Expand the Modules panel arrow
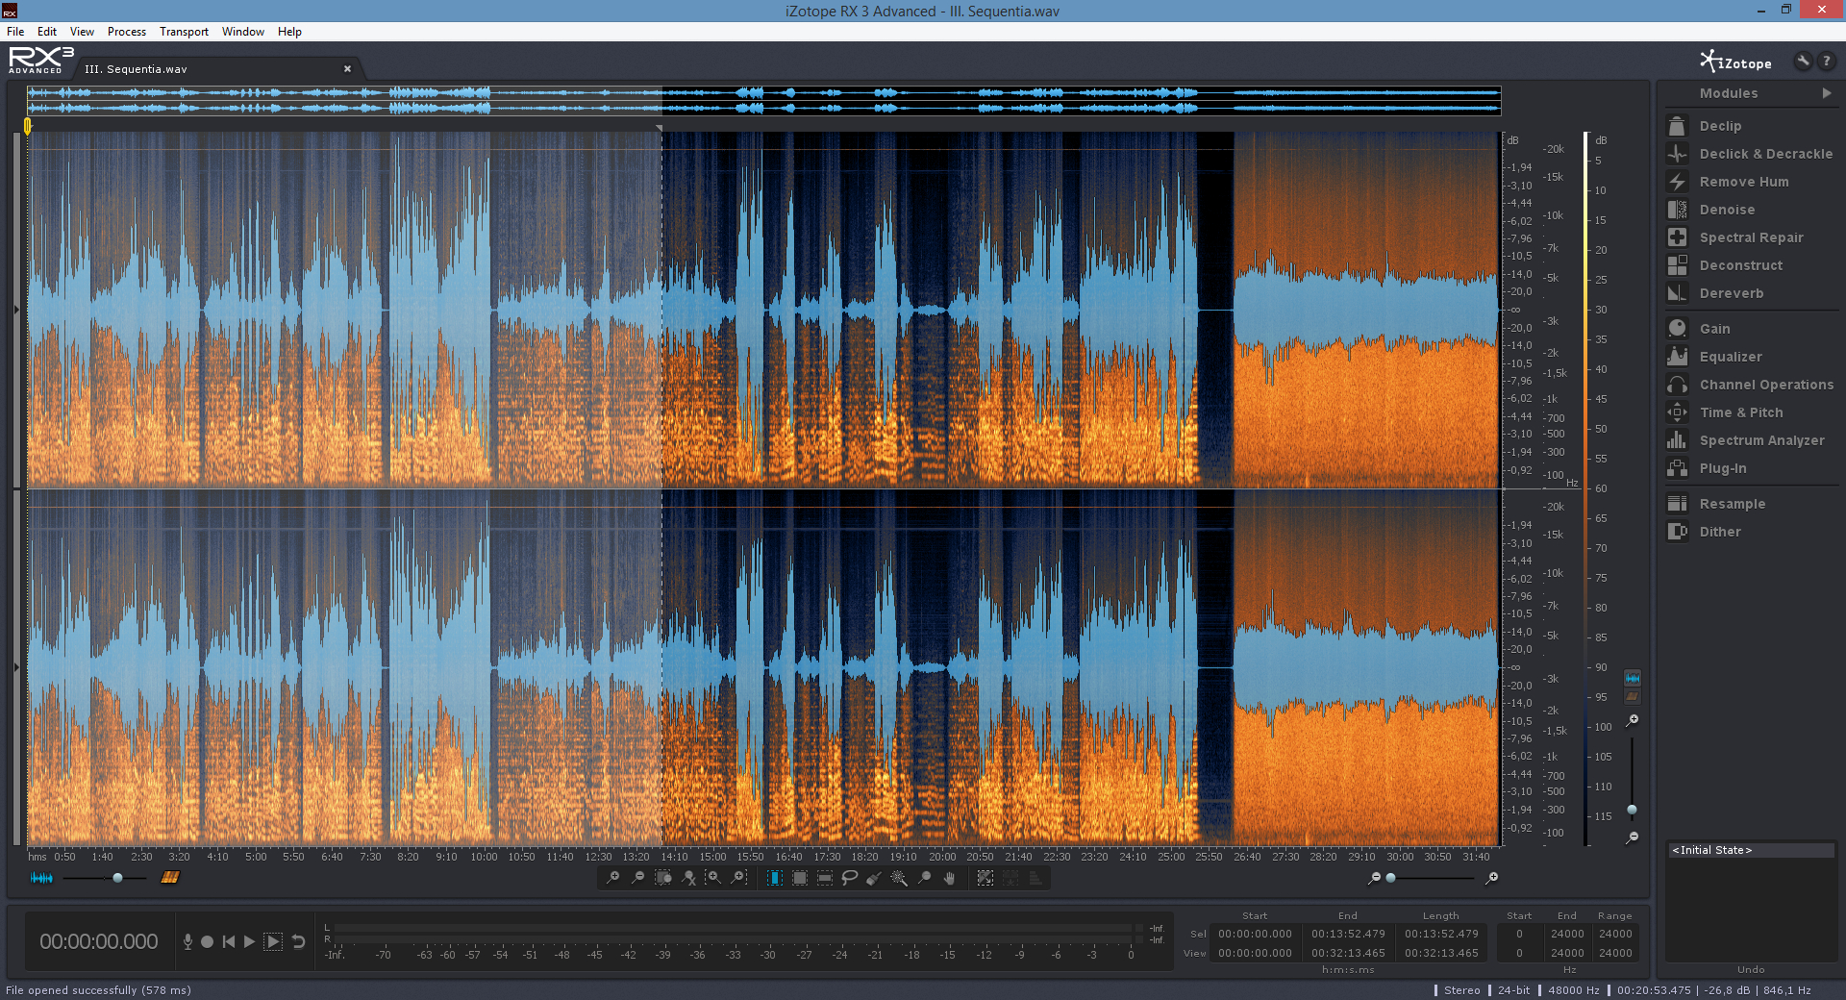The width and height of the screenshot is (1846, 1000). click(x=1827, y=93)
